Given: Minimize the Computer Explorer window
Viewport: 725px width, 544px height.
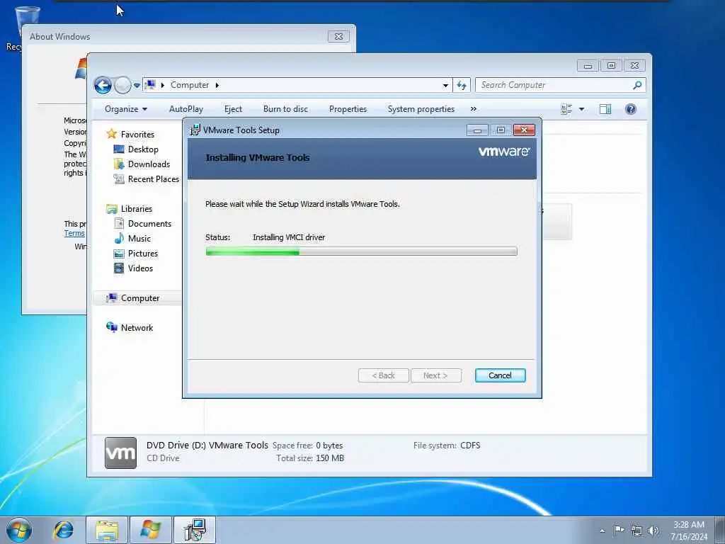Looking at the screenshot, I should [588, 66].
